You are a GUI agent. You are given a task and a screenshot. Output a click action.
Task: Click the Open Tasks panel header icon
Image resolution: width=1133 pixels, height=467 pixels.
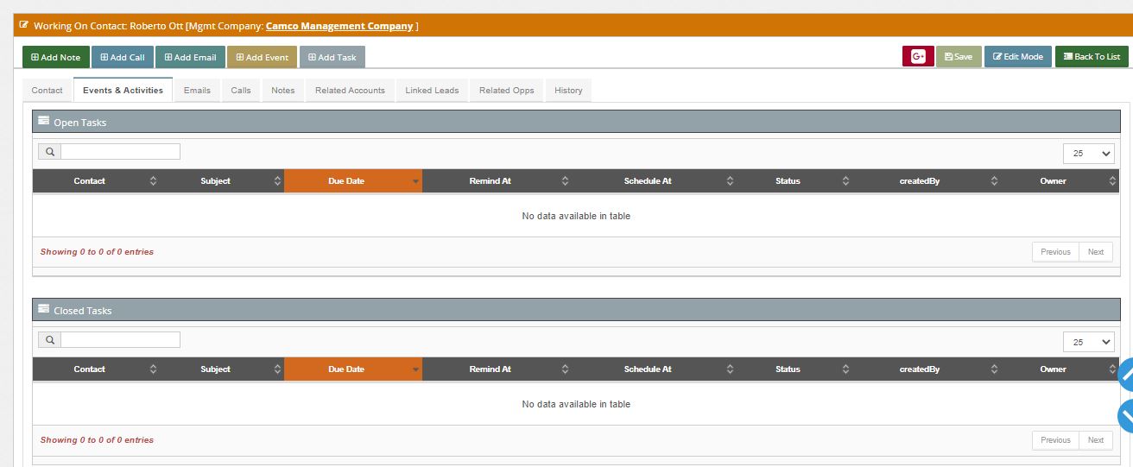43,122
